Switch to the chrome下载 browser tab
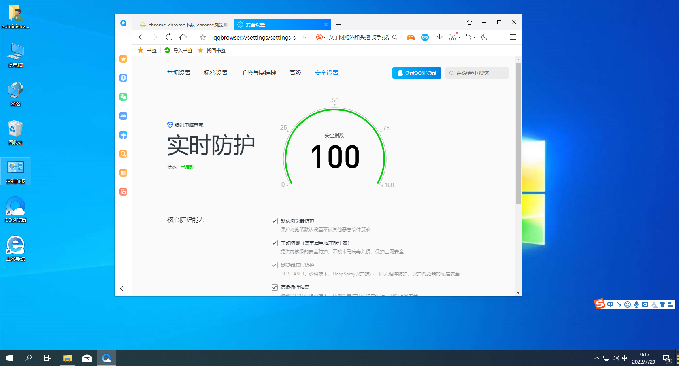The width and height of the screenshot is (679, 366). click(184, 25)
